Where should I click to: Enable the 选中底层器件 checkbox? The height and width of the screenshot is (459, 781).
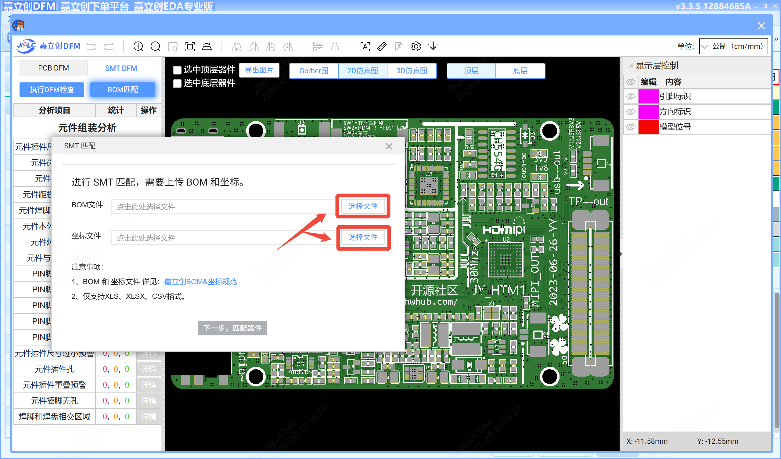click(177, 83)
